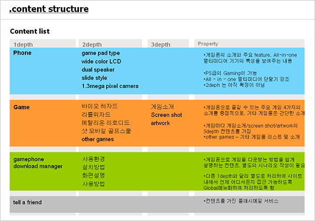Click the gamephone download manager label
Screen dimensions: 315x221
(38, 163)
